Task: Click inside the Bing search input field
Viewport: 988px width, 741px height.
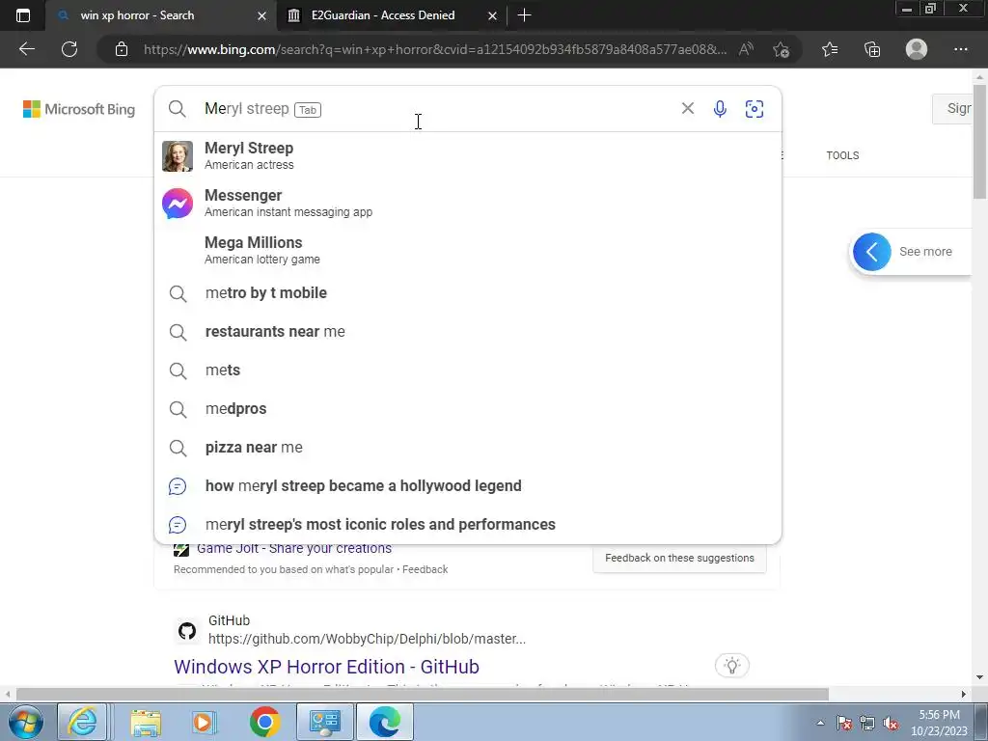Action: click(435, 109)
